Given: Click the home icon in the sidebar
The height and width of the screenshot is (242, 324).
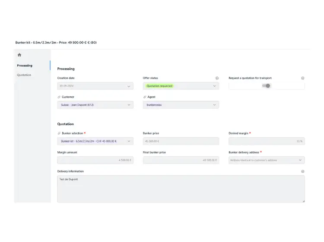Looking at the screenshot, I should pyautogui.click(x=19, y=55).
